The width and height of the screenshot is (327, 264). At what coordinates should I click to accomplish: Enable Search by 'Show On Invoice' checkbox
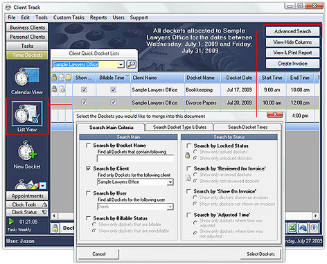[x=188, y=191]
